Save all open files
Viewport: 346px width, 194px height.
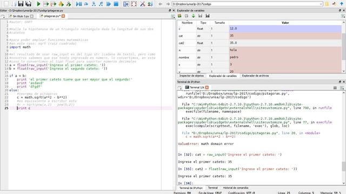[x=28, y=4]
